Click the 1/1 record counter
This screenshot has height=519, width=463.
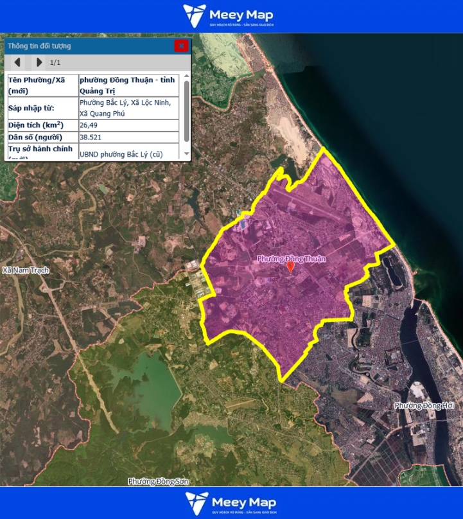point(55,63)
